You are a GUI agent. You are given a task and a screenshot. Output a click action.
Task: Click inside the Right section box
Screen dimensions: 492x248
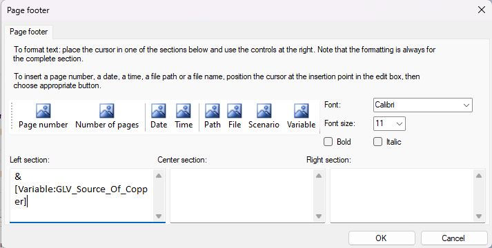(x=402, y=196)
